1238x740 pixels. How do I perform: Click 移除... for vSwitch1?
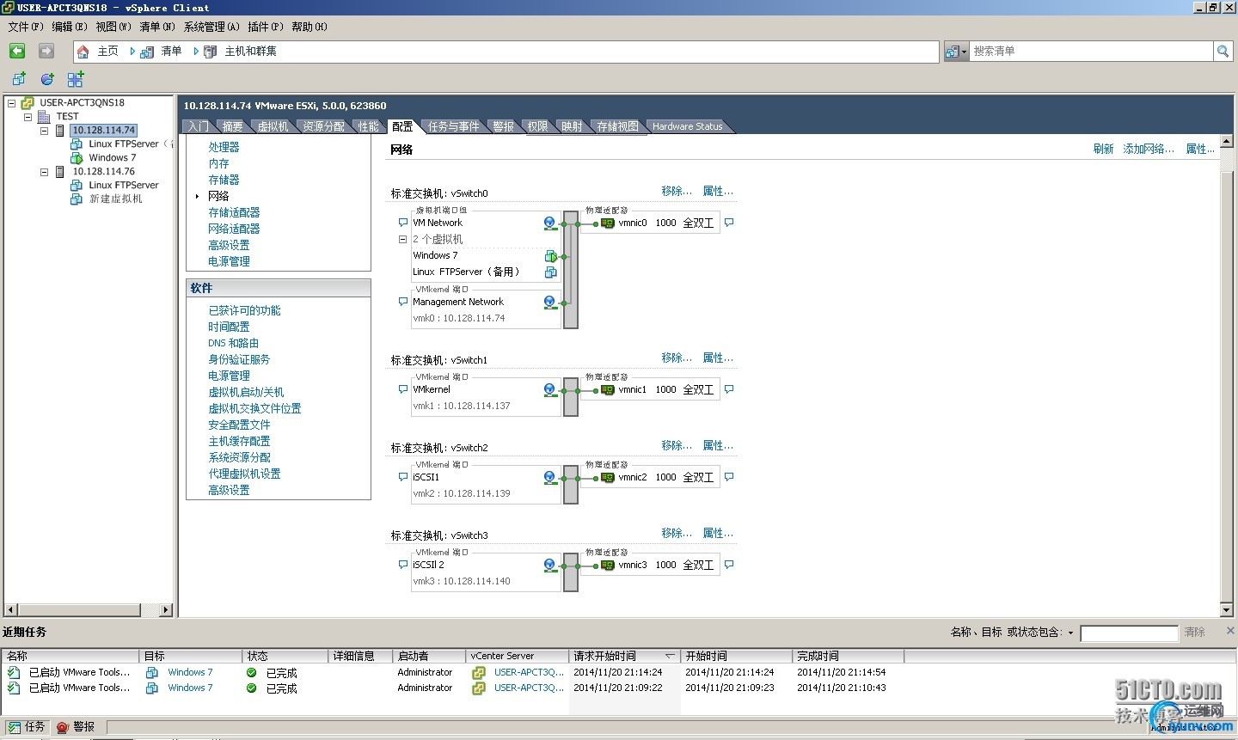pos(677,358)
